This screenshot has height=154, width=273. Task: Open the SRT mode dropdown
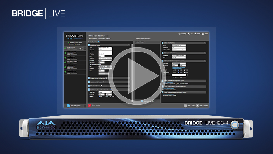coord(105,50)
